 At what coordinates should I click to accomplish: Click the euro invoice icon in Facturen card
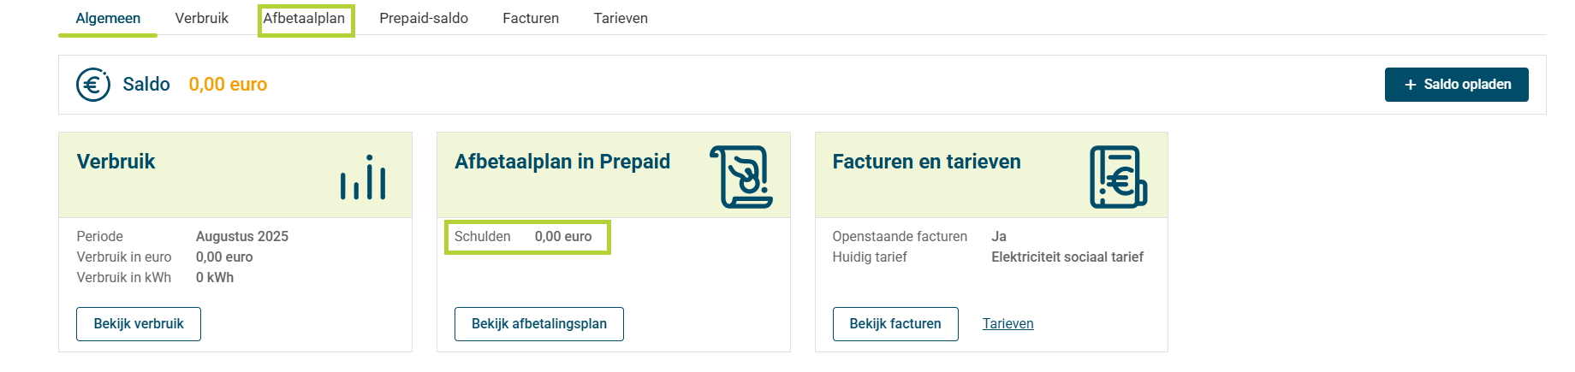point(1118,177)
